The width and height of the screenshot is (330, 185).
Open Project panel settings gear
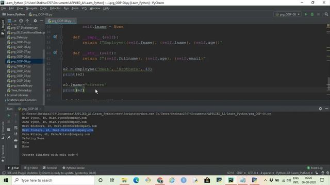click(35, 21)
